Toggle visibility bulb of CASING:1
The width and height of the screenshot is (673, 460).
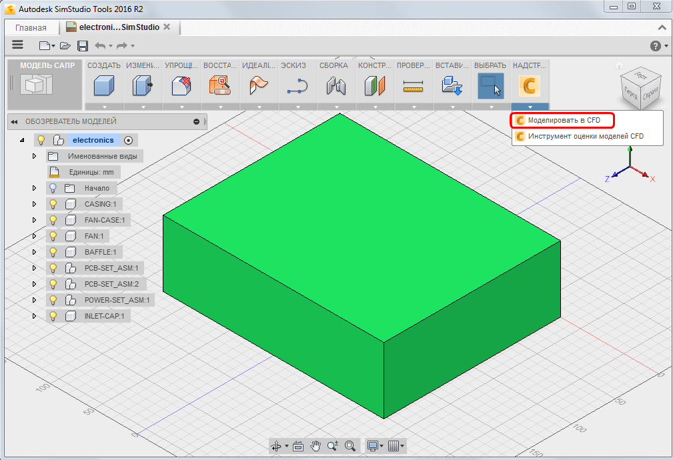coord(53,204)
